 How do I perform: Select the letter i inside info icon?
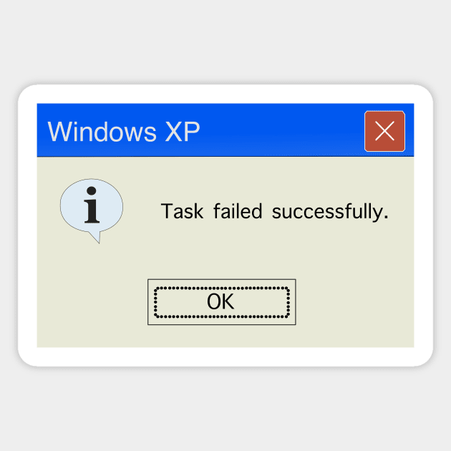[x=92, y=205]
